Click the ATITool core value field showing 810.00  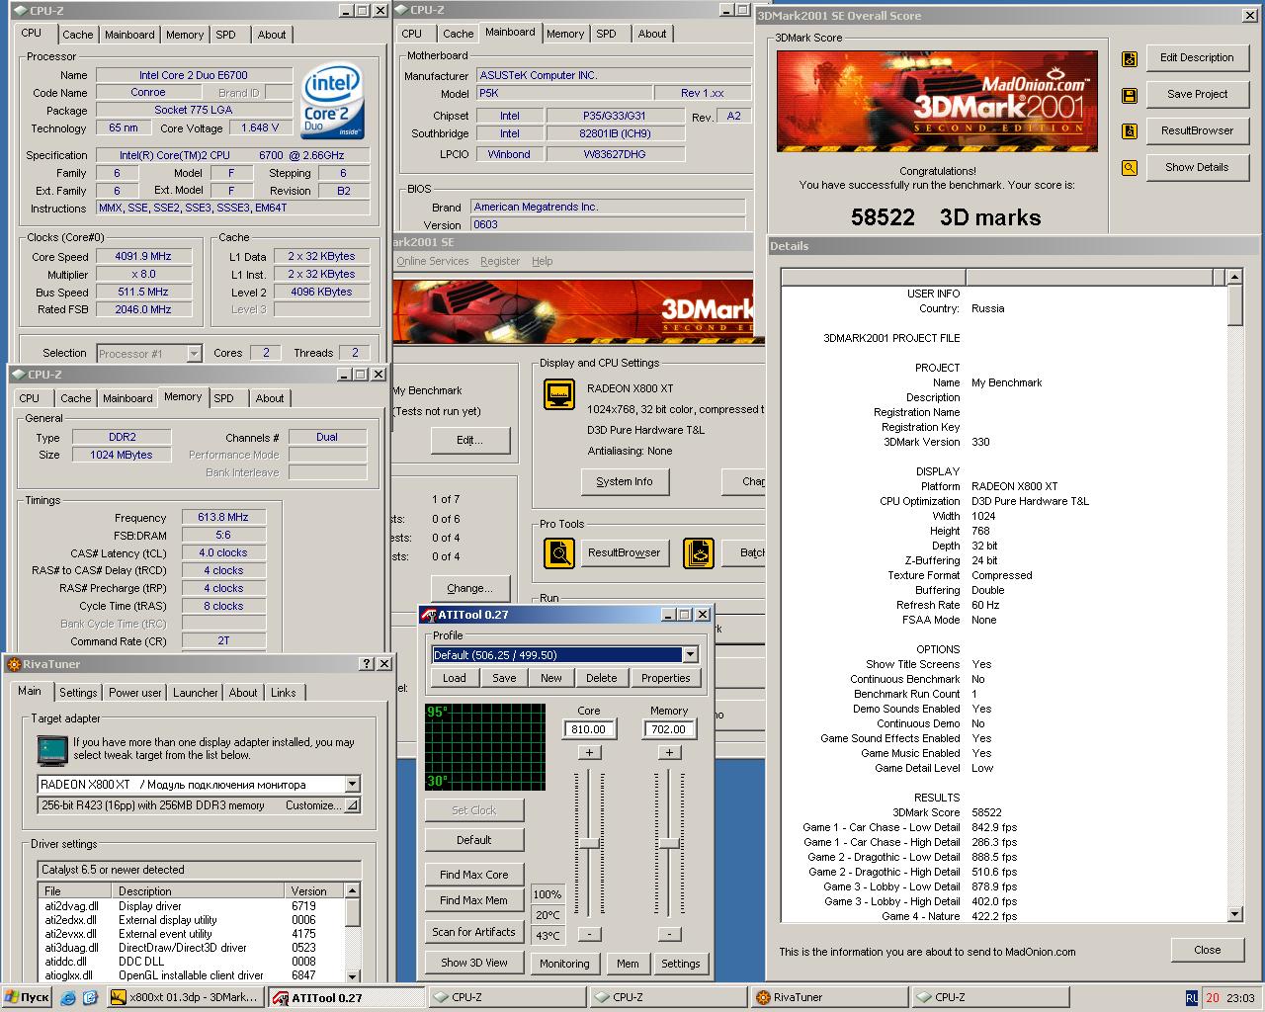click(589, 729)
